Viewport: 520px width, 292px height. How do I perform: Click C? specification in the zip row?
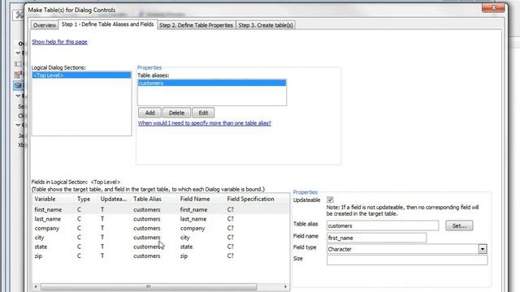[230, 256]
